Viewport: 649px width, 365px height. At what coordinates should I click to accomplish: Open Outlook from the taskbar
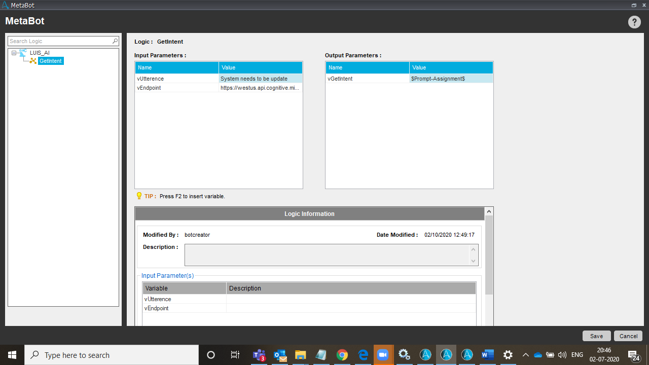[x=280, y=355]
